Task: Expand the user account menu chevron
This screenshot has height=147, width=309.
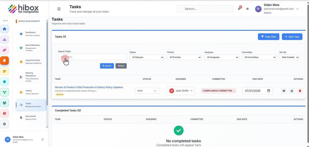Action: tap(297, 9)
